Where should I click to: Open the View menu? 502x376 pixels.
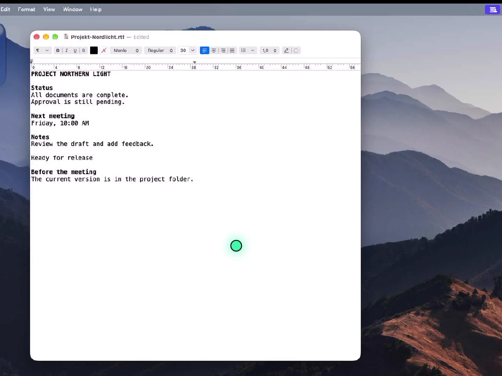(x=49, y=9)
